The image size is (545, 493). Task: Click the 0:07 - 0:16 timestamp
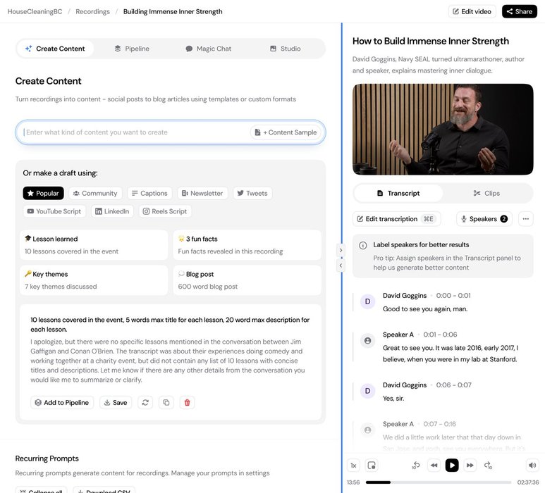pos(439,424)
